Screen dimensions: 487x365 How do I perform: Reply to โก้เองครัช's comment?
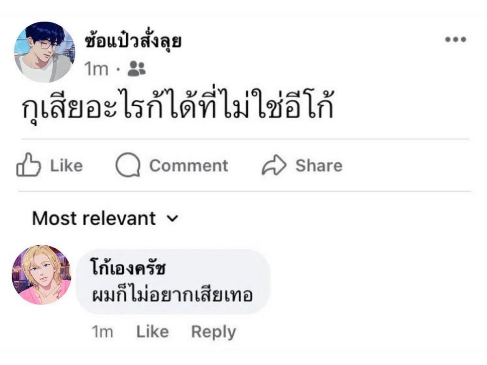[x=213, y=332]
